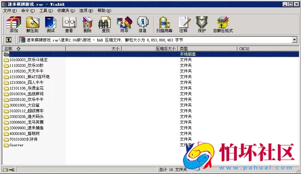Image resolution: width=301 pixels, height=174 pixels.
Task: Select the parent ".." folder row
Action: pos(150,54)
